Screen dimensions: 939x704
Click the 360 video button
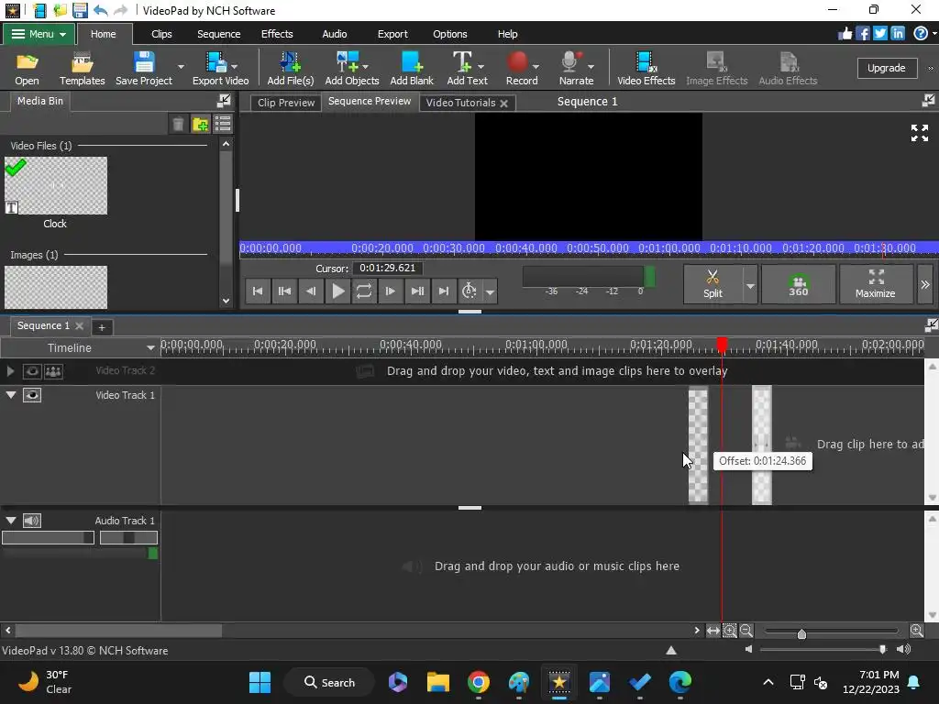point(799,284)
